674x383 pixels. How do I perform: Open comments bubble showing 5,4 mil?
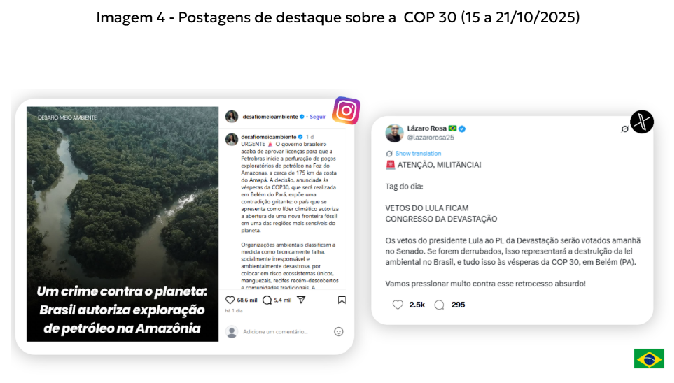267,300
